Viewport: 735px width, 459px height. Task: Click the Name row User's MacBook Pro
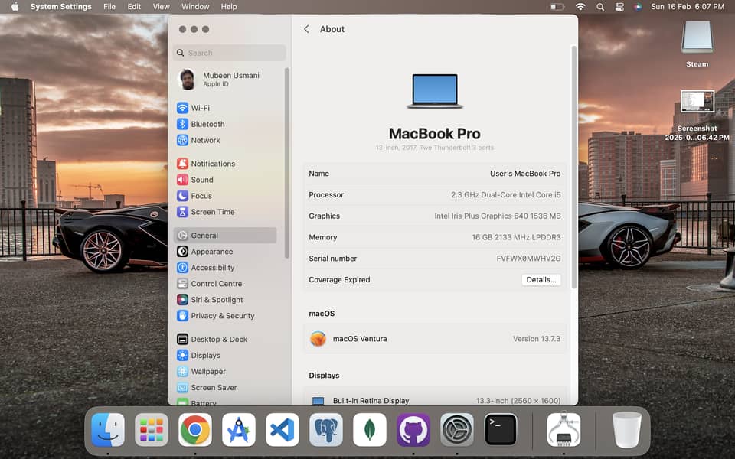point(435,174)
